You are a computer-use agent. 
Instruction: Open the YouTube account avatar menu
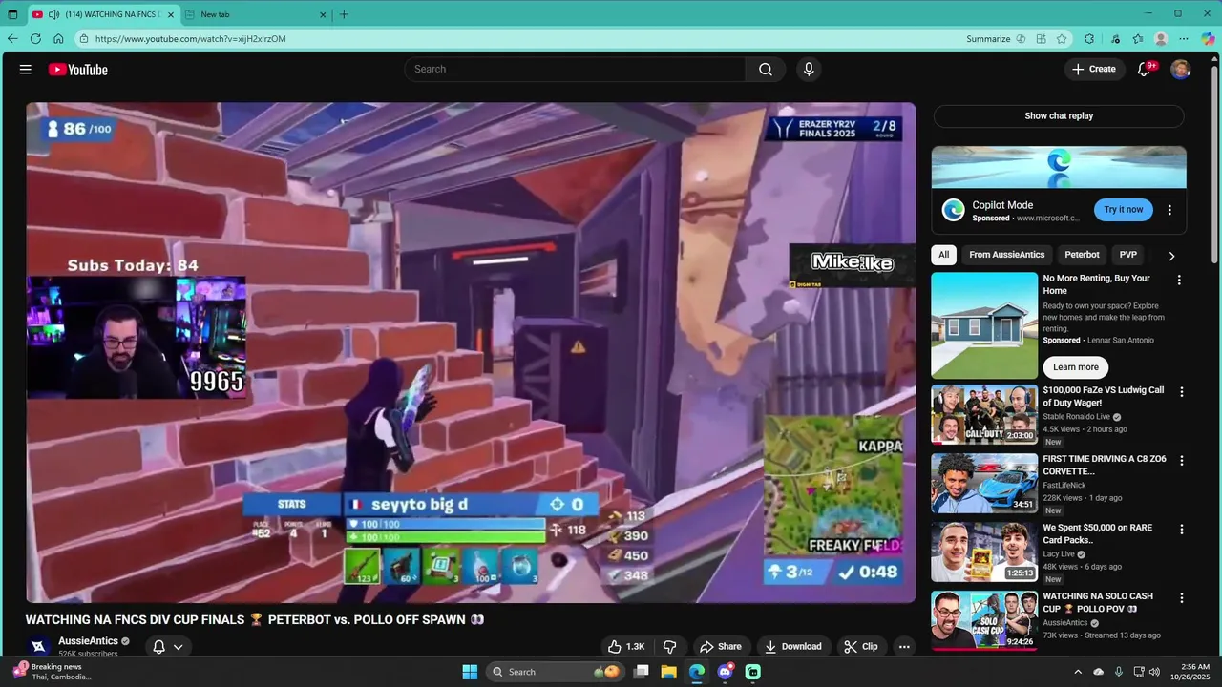coord(1181,69)
